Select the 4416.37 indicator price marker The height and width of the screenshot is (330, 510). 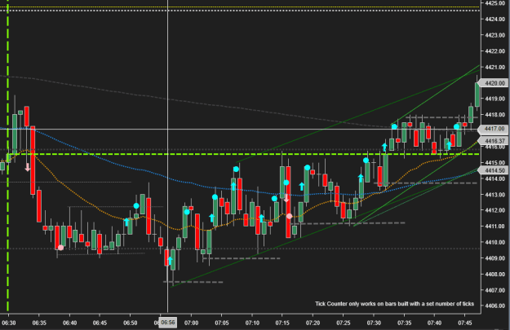tap(494, 141)
